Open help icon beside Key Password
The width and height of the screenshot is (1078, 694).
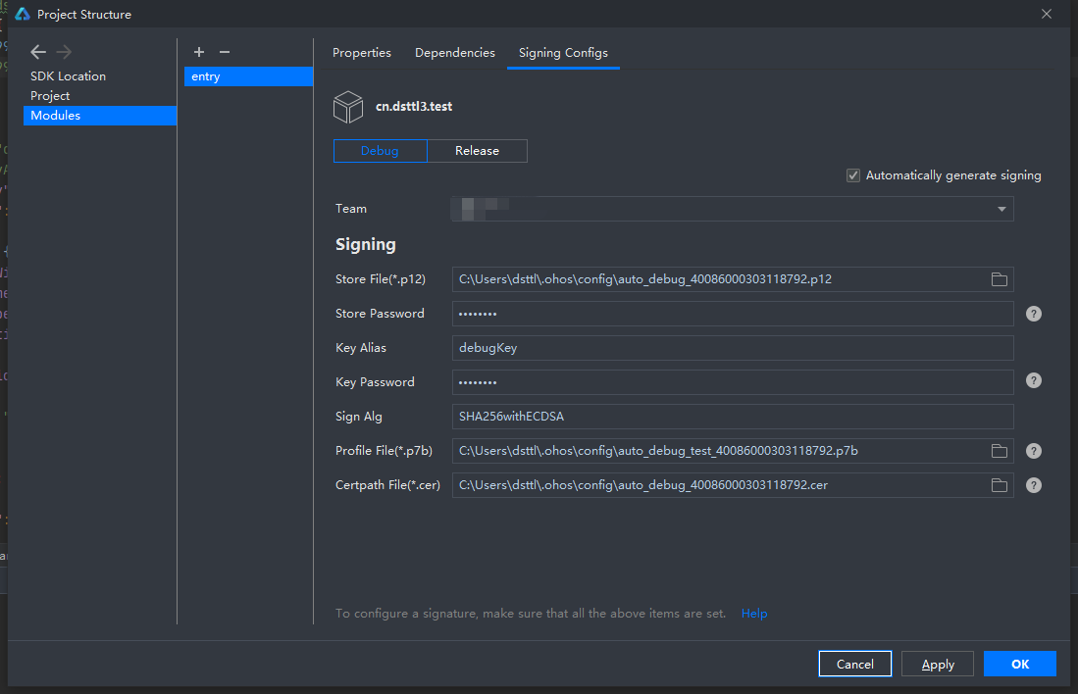(1033, 381)
